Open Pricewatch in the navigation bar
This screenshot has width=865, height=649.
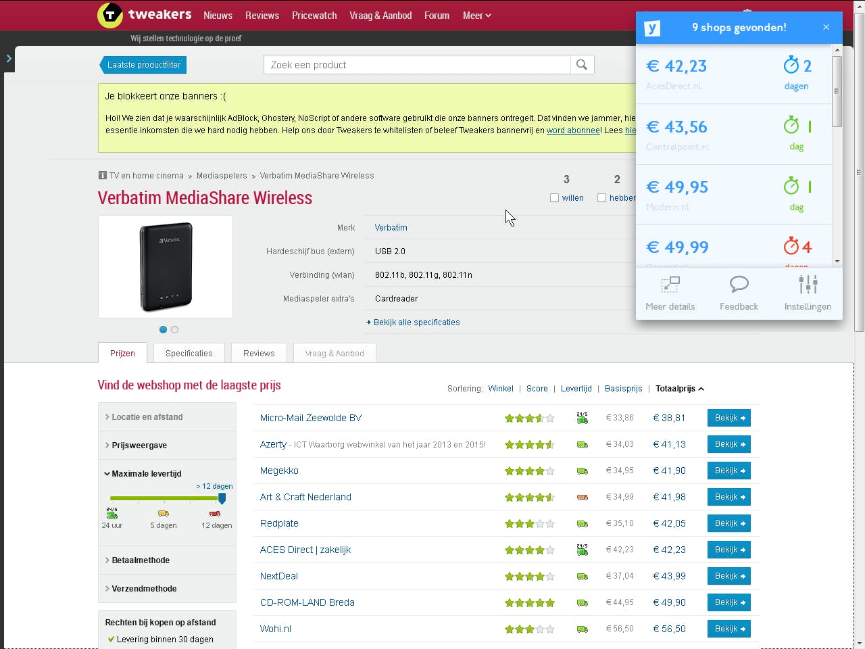314,16
